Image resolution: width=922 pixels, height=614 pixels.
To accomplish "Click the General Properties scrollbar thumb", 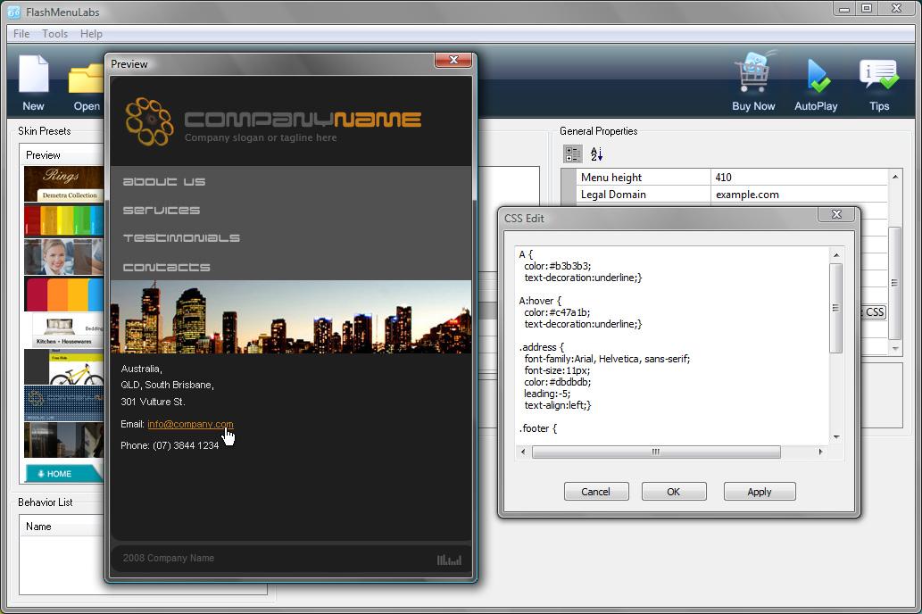I will 894,283.
